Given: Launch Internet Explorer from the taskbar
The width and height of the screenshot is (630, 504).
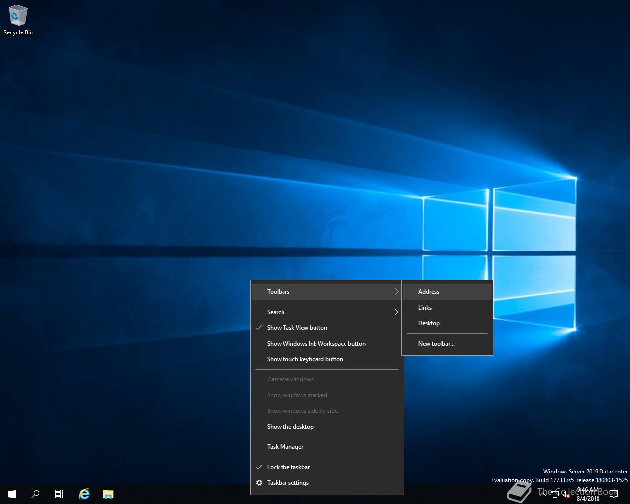Looking at the screenshot, I should click(84, 494).
